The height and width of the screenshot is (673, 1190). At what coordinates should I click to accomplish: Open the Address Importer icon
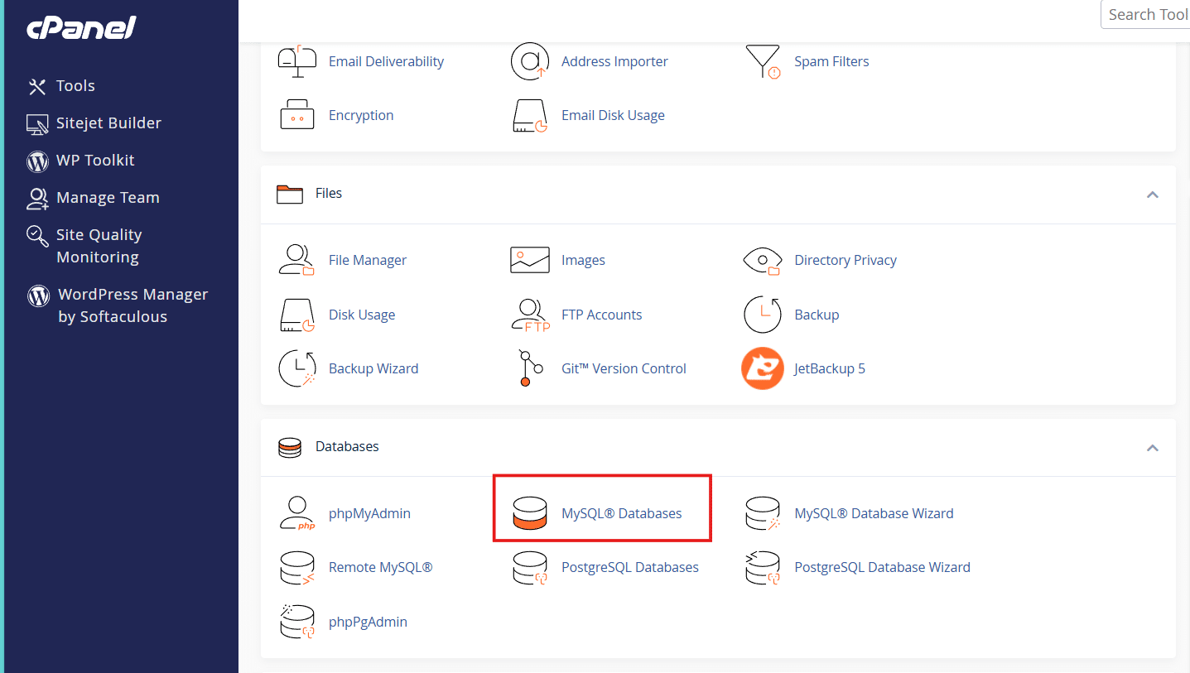pos(530,61)
